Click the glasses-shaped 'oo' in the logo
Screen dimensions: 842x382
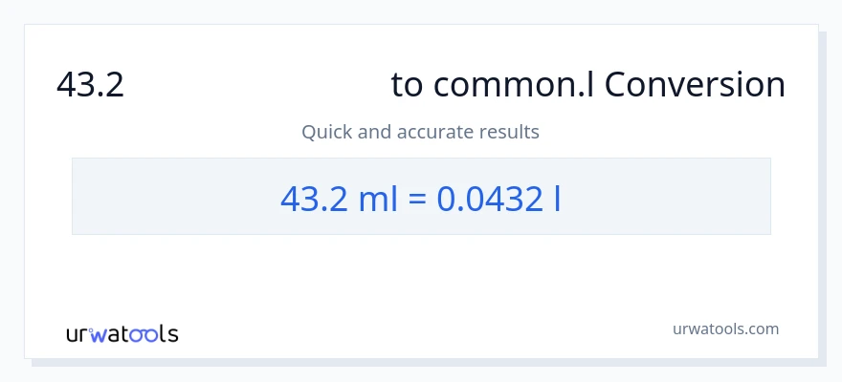144,335
